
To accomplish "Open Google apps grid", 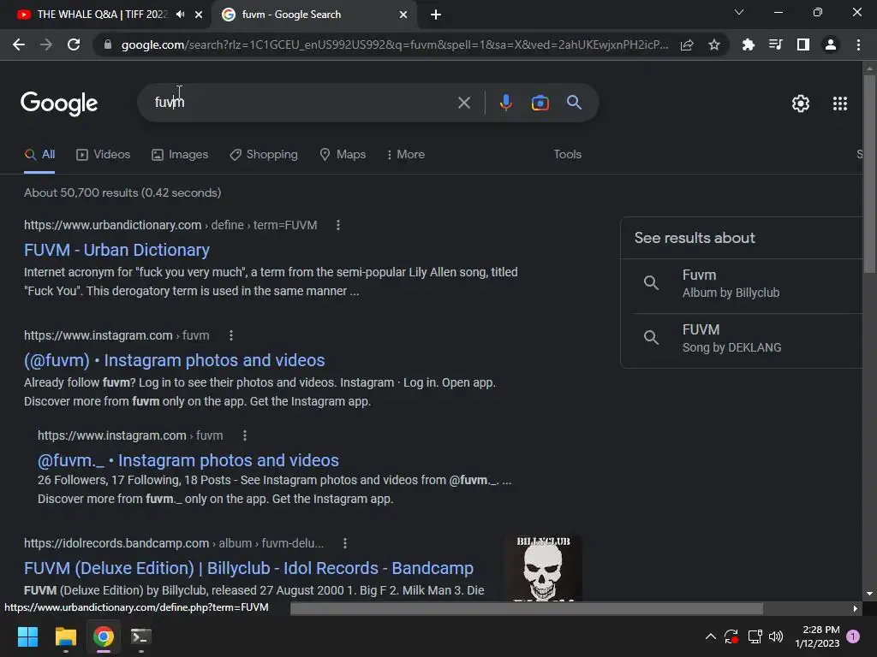I will [839, 104].
